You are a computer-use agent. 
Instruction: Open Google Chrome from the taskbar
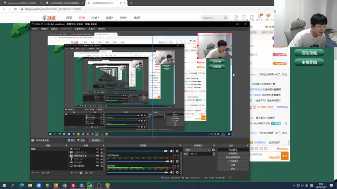(x=64, y=185)
